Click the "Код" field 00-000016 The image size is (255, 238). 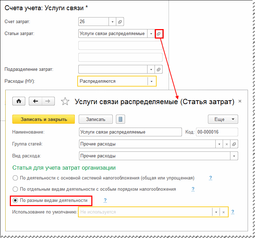[x=217, y=132]
